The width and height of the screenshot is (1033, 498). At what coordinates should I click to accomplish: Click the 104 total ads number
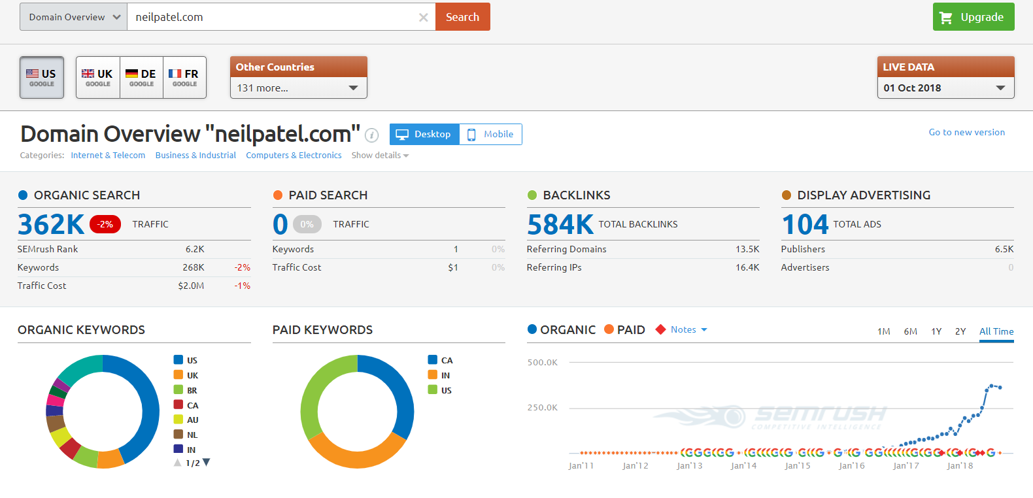(x=805, y=224)
